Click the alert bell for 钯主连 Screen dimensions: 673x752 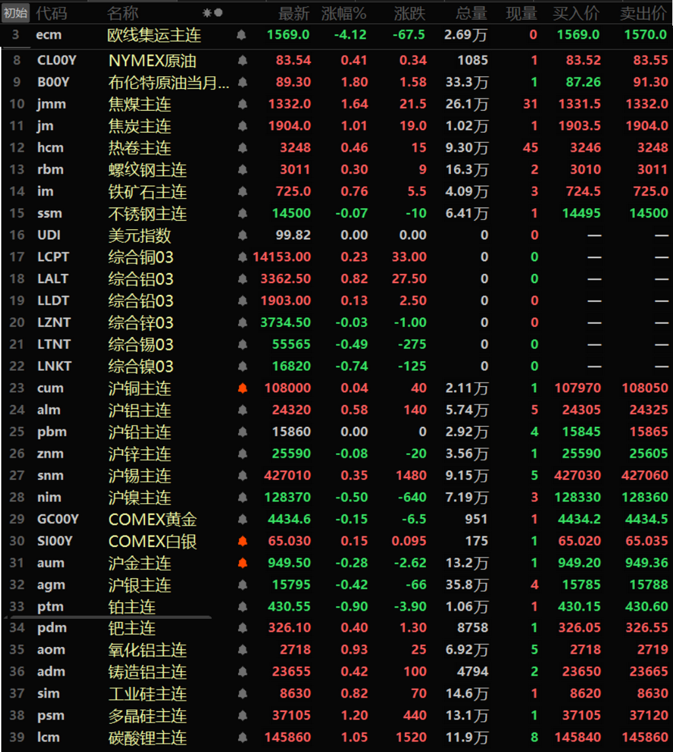[x=243, y=627]
